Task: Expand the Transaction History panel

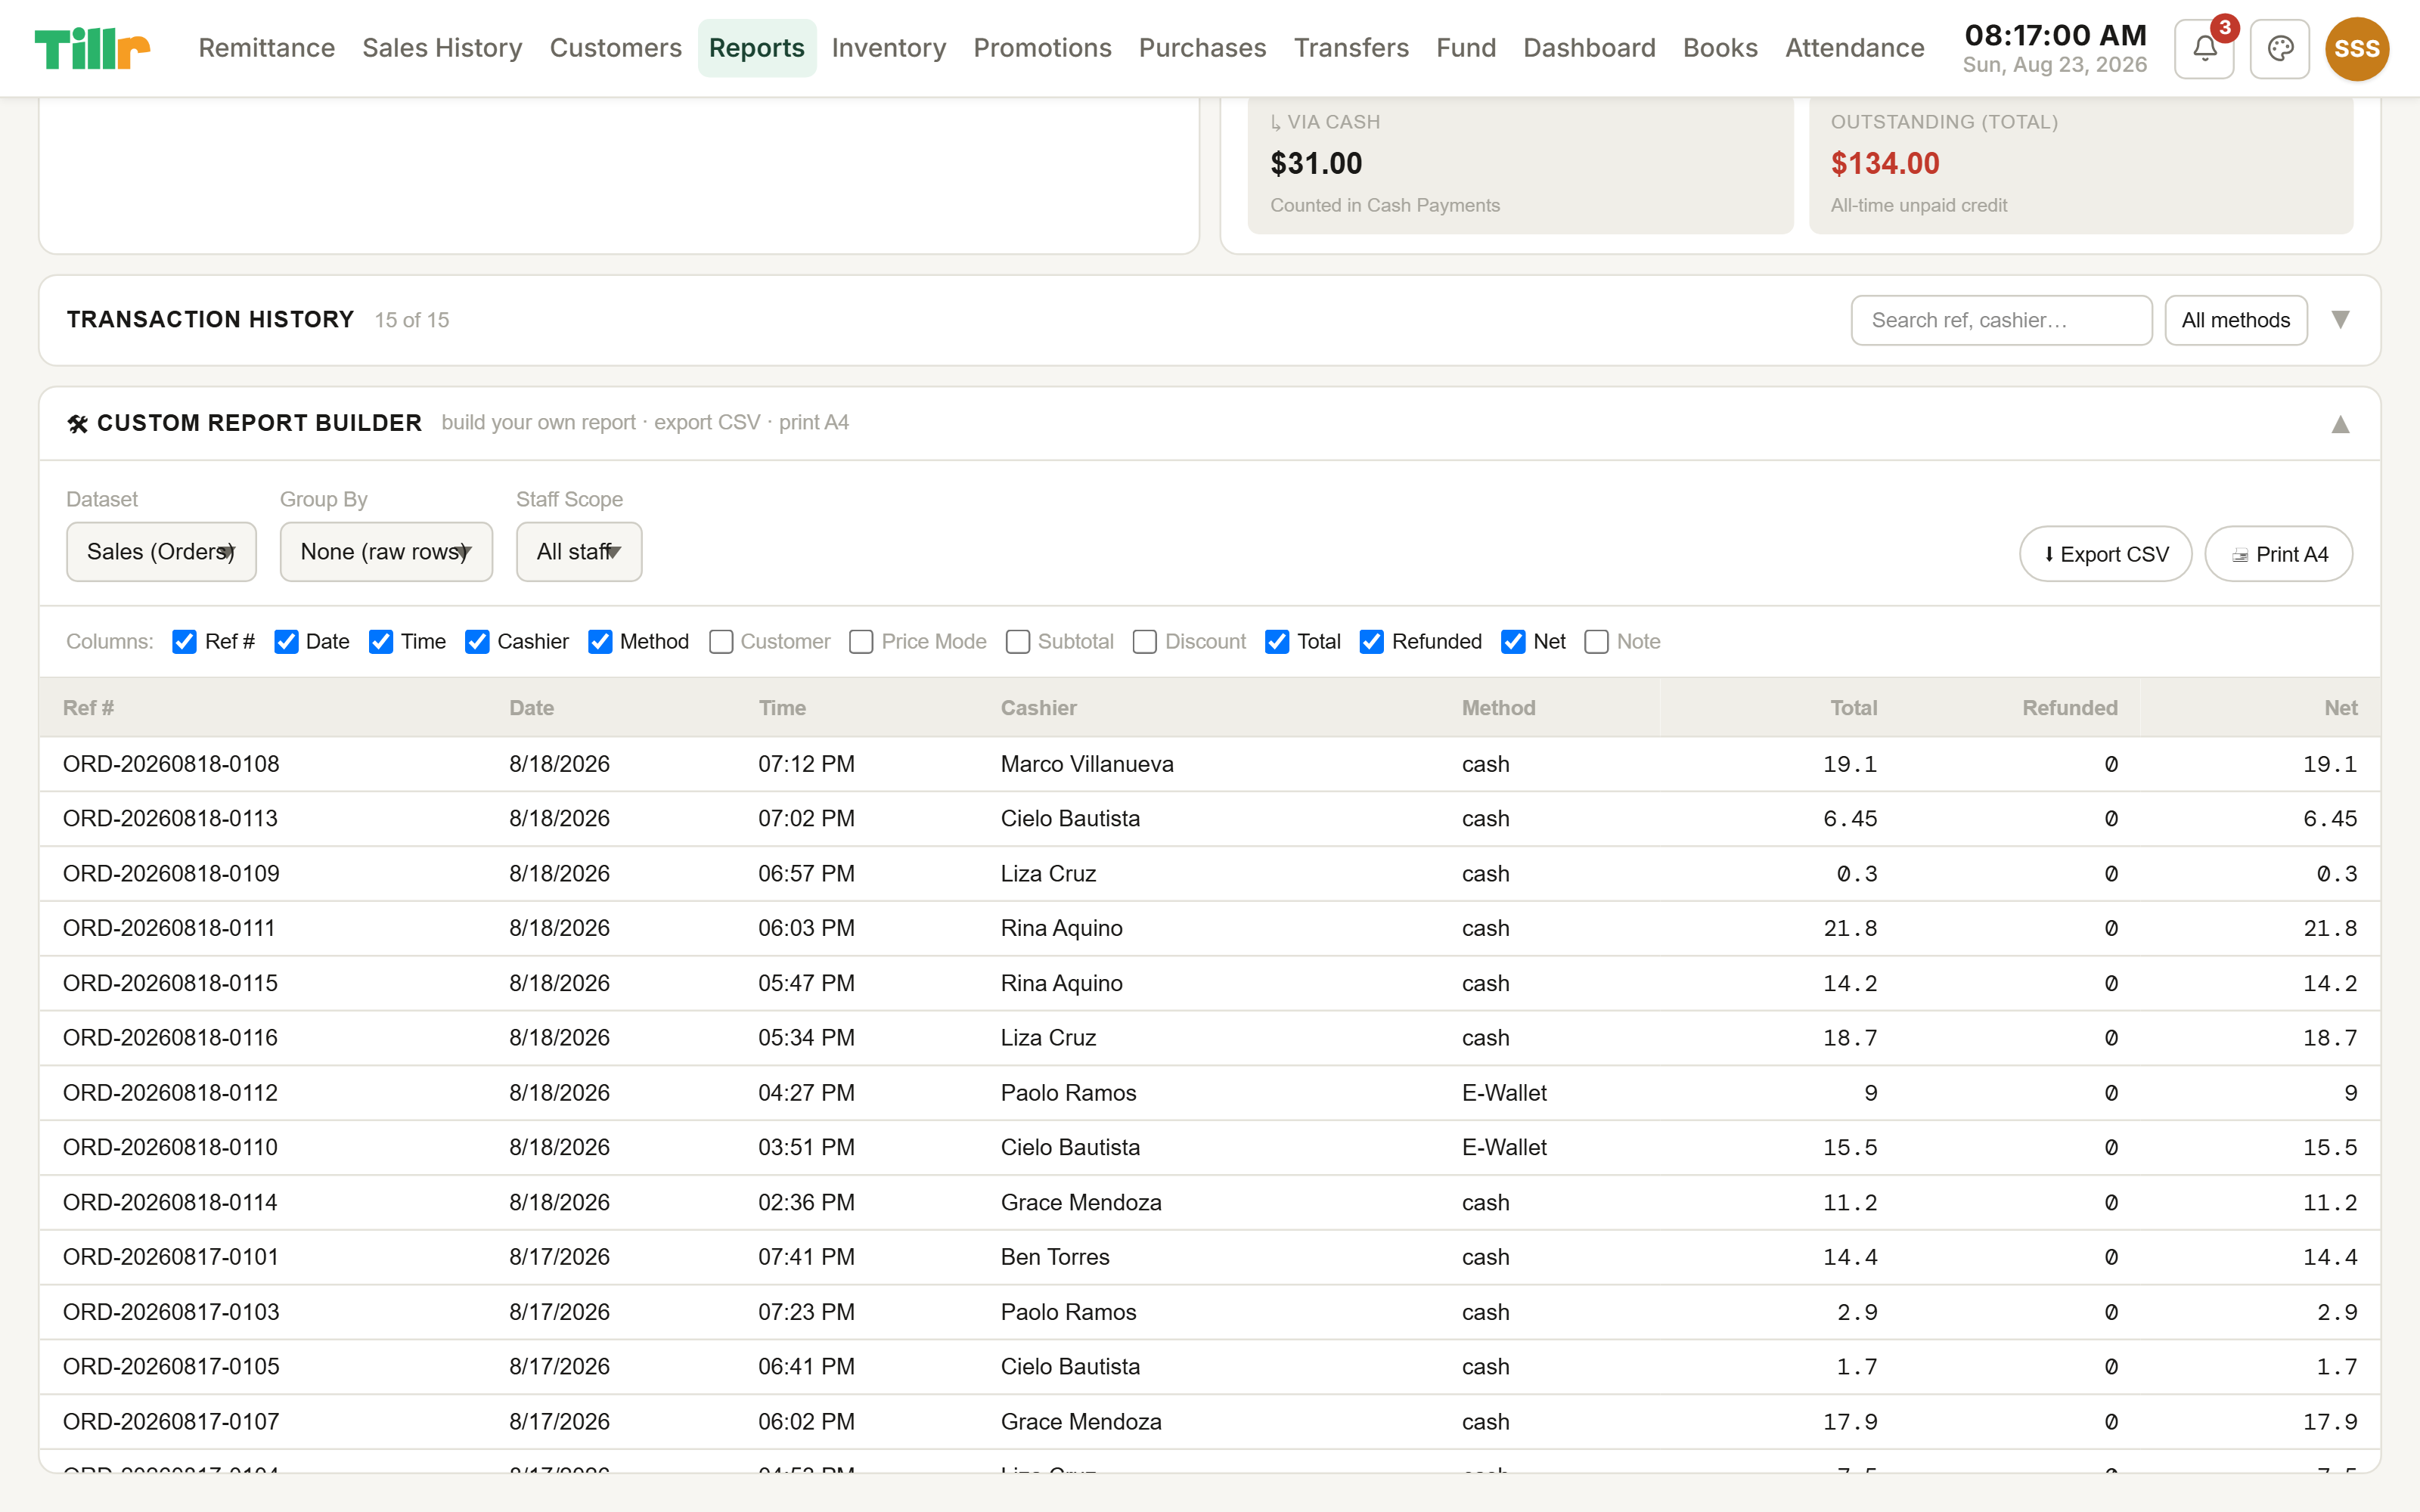Action: click(2340, 320)
